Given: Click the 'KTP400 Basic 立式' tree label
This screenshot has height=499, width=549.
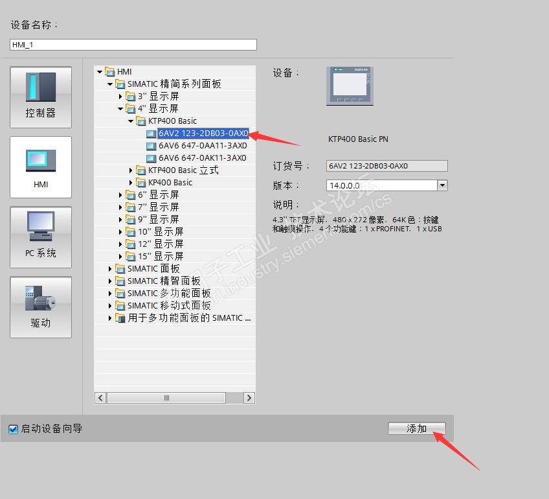Looking at the screenshot, I should pyautogui.click(x=183, y=170).
